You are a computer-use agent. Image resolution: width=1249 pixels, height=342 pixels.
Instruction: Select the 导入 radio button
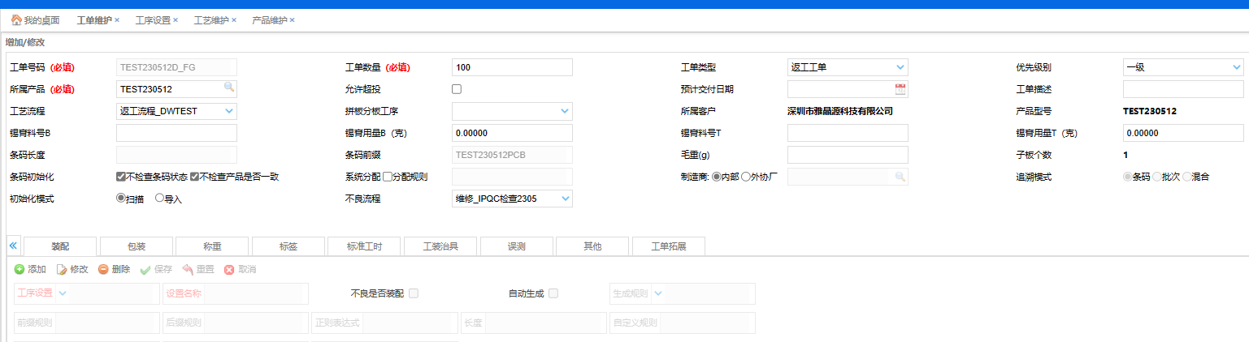(159, 198)
